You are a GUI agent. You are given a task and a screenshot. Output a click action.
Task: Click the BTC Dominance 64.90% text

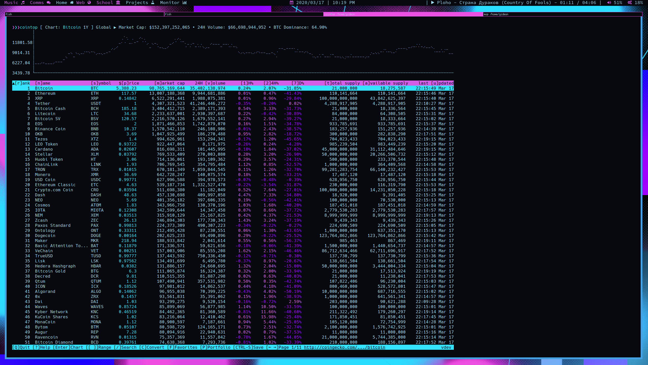pos(300,27)
